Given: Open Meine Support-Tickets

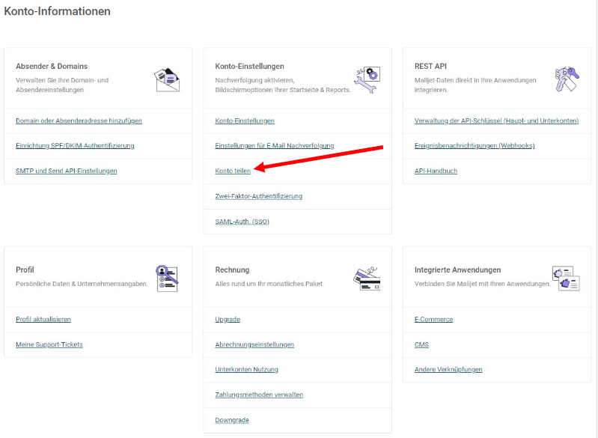Looking at the screenshot, I should 49,344.
